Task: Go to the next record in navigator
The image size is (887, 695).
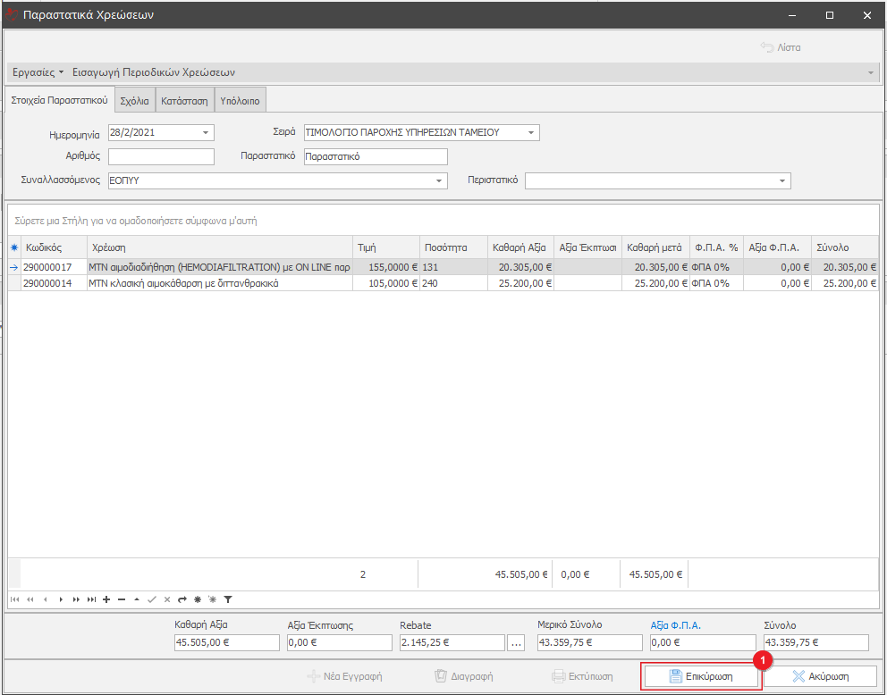Action: [x=61, y=599]
